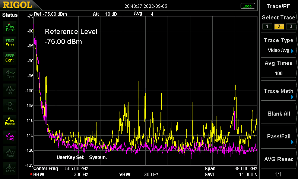Select trace 1
The height and width of the screenshot is (179, 298).
tap(267, 26)
